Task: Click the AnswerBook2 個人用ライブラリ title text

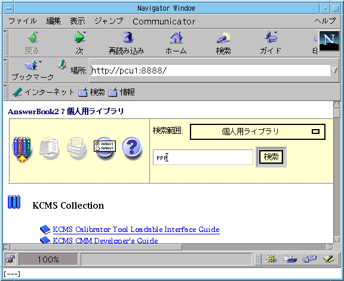Action: (66, 111)
